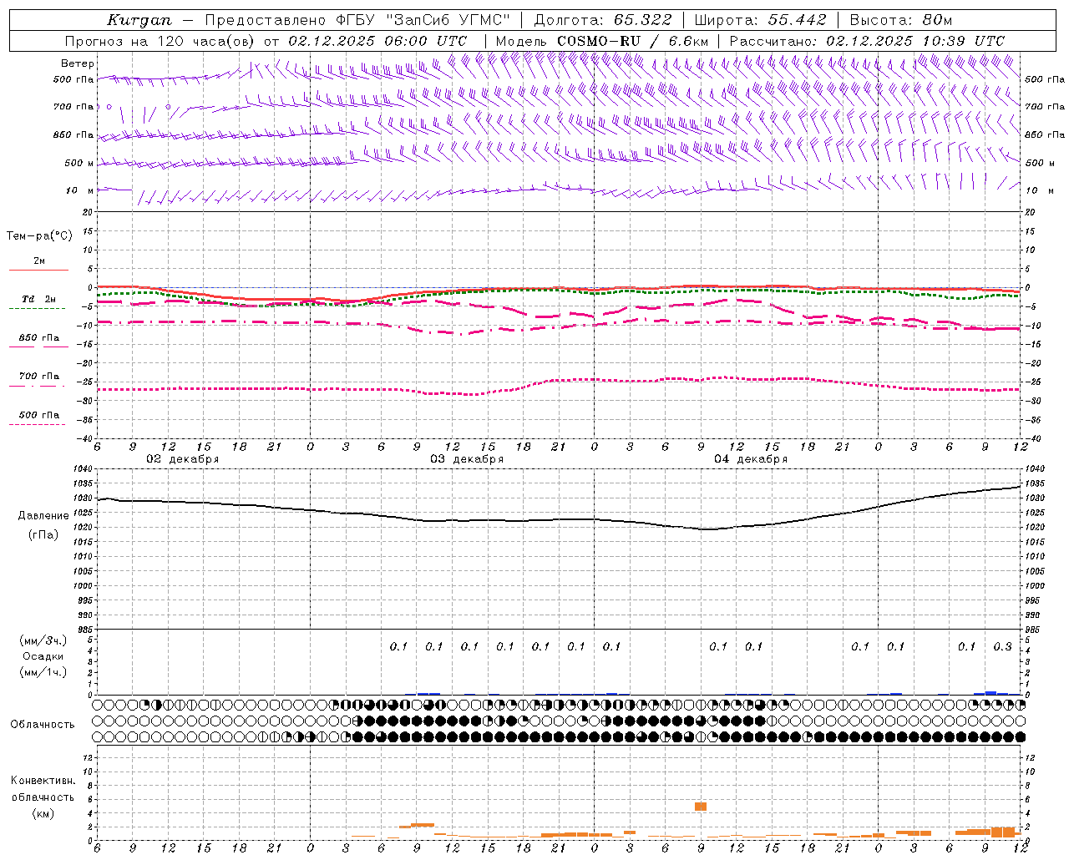Click the "Ветер" wind panel label

77,63
